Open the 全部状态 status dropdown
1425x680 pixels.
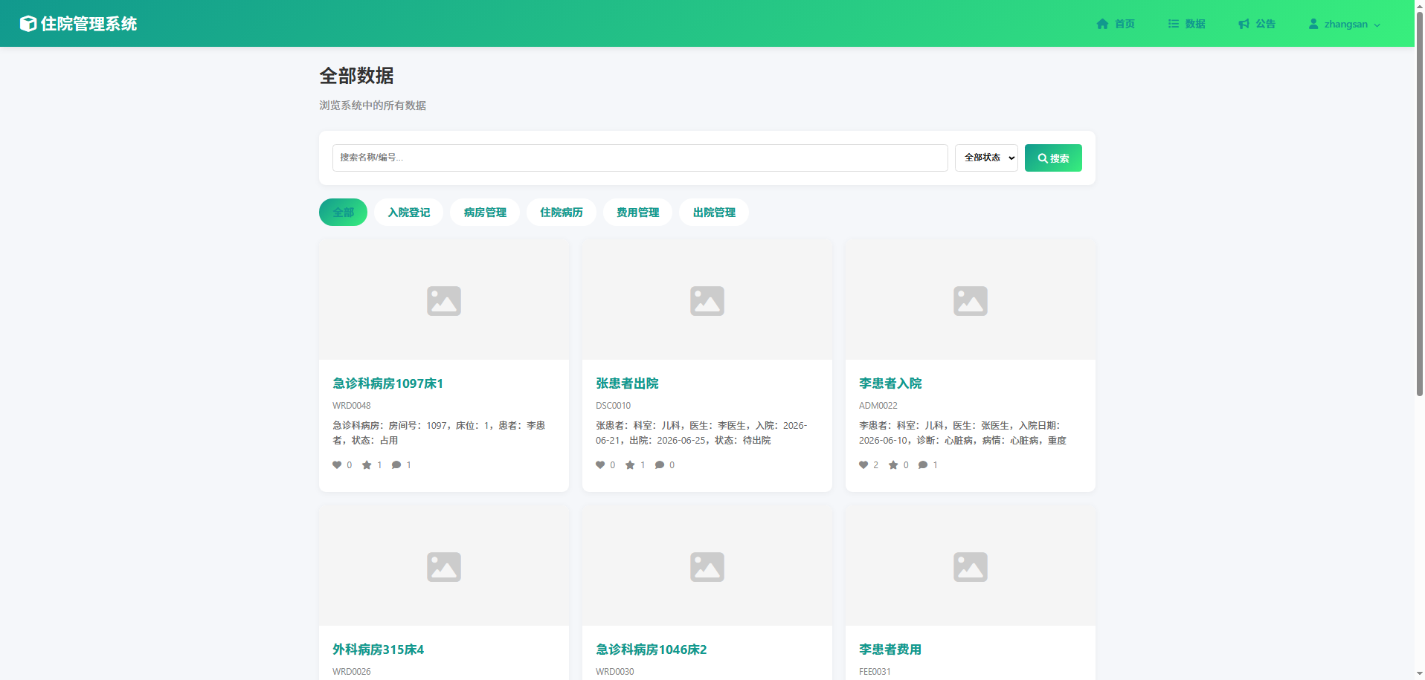point(986,158)
